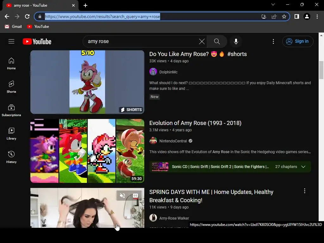Click the 59:30 duration badge
The height and width of the screenshot is (243, 324).
[x=137, y=179]
